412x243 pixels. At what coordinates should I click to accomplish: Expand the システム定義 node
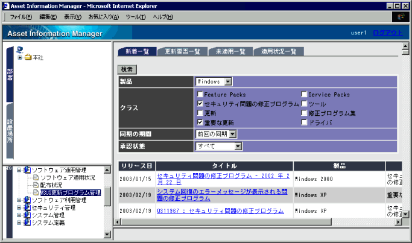pos(19,222)
